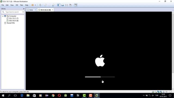Click the macOS boot progress bar

point(100,77)
